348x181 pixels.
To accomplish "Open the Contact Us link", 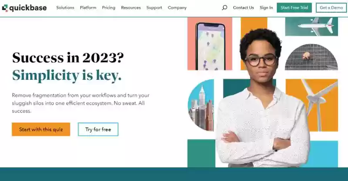I will (243, 7).
